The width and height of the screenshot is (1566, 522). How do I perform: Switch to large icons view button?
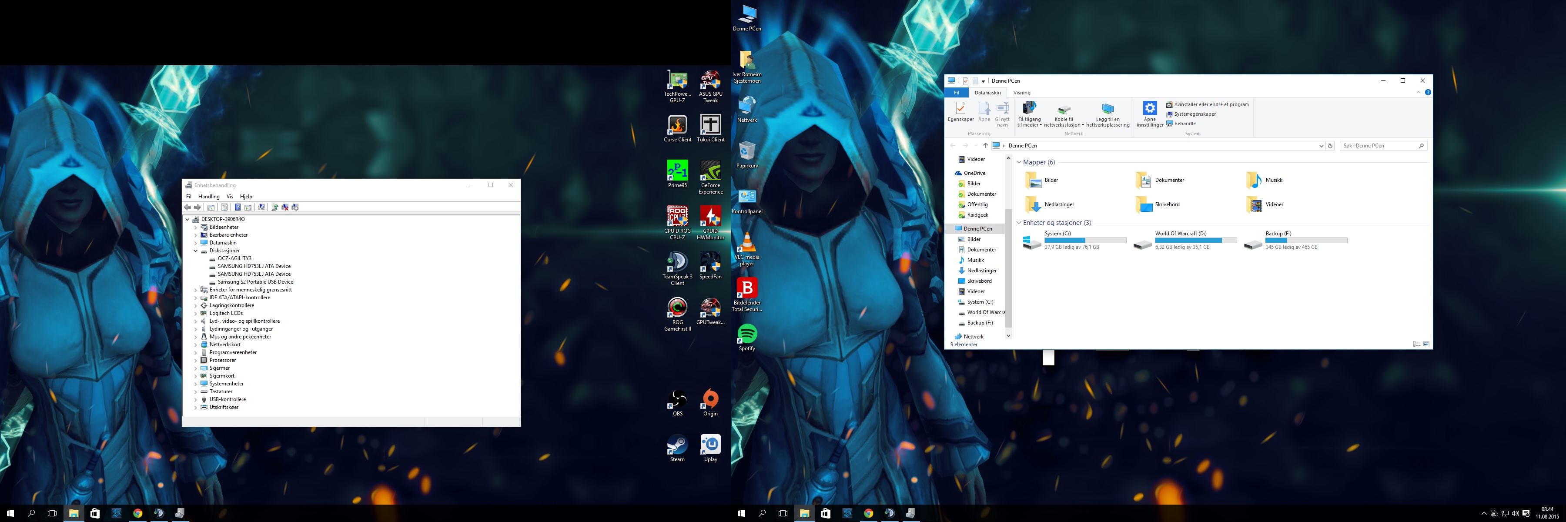coord(1426,345)
